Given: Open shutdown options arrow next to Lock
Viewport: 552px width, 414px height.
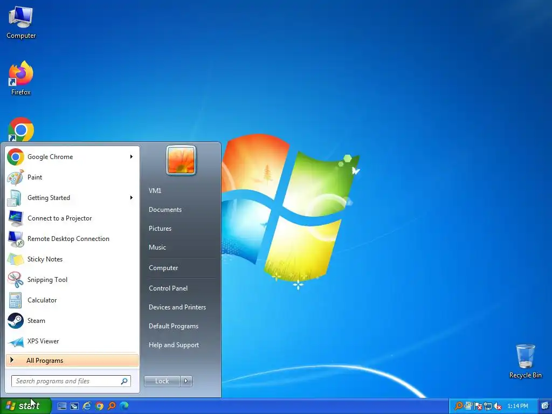Looking at the screenshot, I should tap(186, 381).
